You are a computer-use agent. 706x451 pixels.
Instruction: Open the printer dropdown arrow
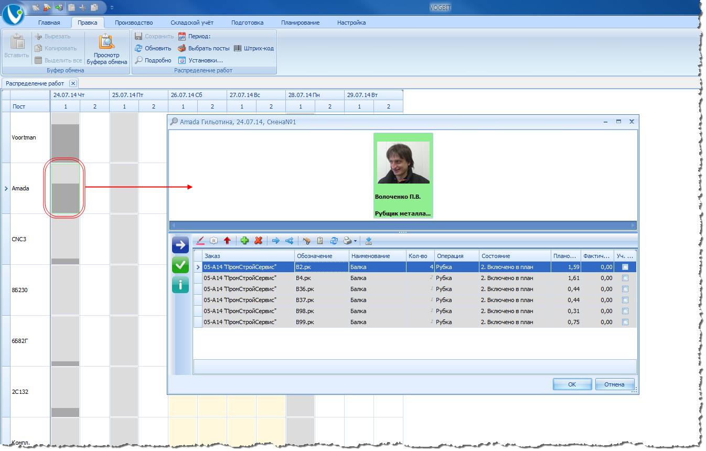click(355, 241)
